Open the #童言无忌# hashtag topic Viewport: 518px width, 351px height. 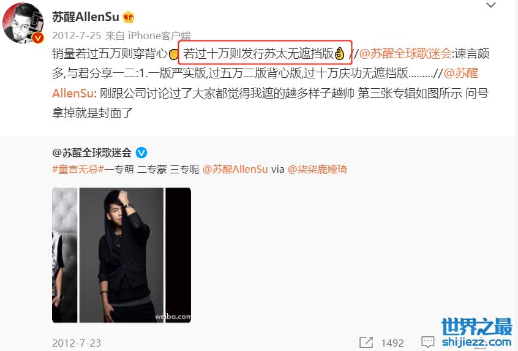tap(78, 169)
